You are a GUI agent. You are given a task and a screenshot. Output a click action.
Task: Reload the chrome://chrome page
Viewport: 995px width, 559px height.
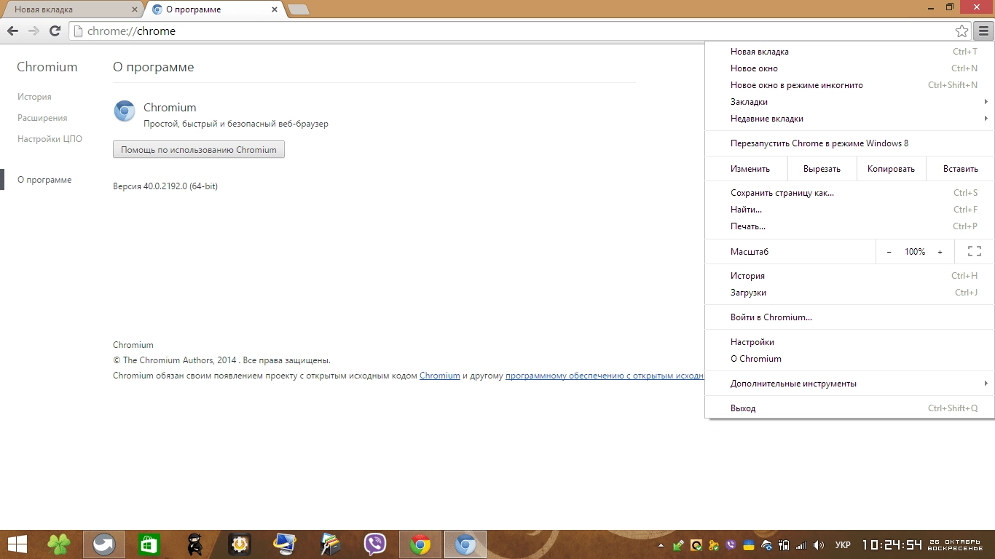55,31
